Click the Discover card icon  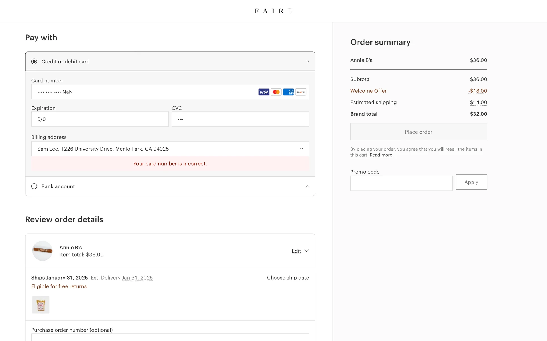(x=301, y=92)
